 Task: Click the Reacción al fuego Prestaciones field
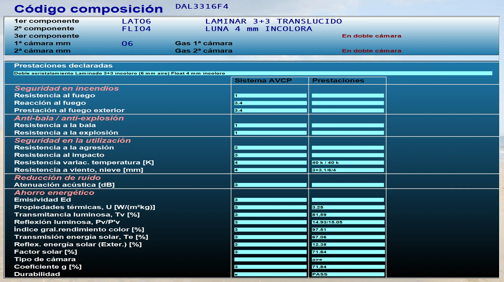tap(348, 103)
